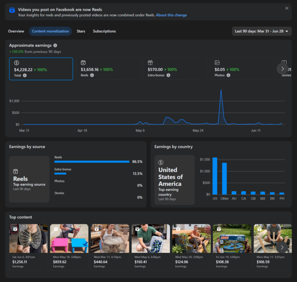This screenshot has height=282, width=297.
Task: Click the dollar icon in the country card
Action: (161, 162)
